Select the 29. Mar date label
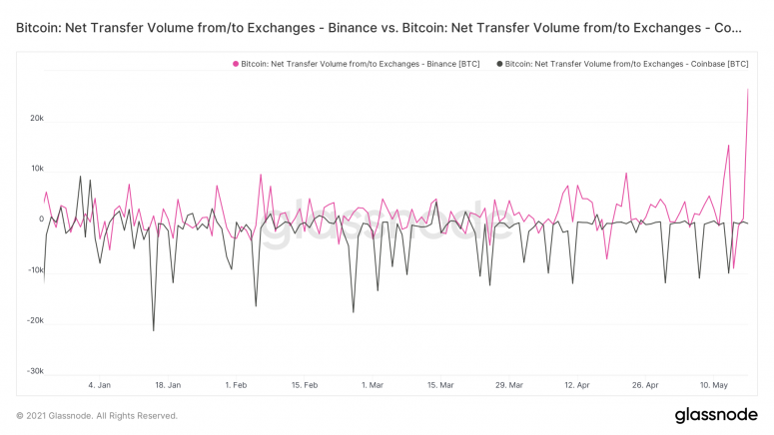The height and width of the screenshot is (435, 774). pyautogui.click(x=508, y=384)
